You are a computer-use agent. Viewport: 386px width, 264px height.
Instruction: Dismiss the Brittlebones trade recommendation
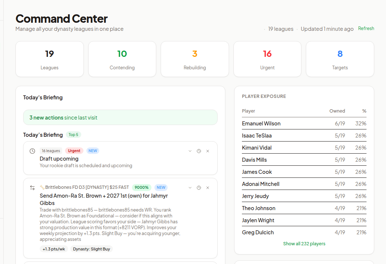[x=208, y=187]
